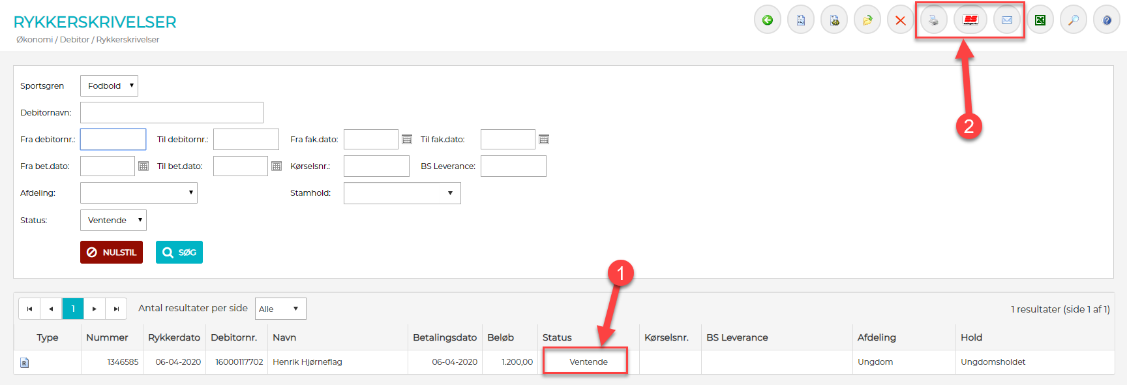Screen dimensions: 1127x385
Task: Click the email envelope icon
Action: point(1006,20)
